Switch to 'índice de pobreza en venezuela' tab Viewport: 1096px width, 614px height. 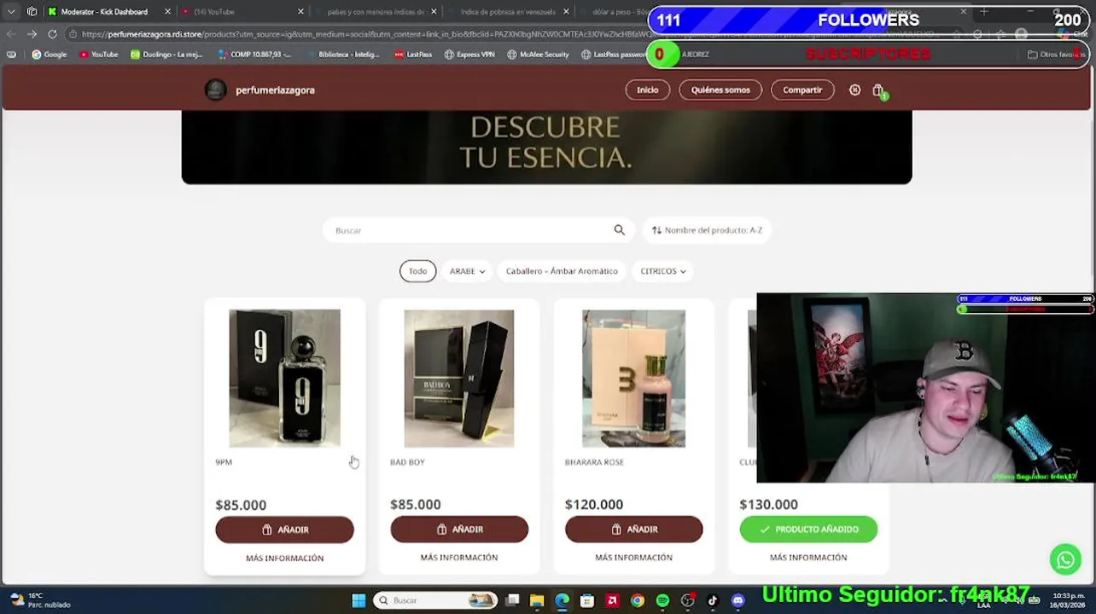[508, 12]
